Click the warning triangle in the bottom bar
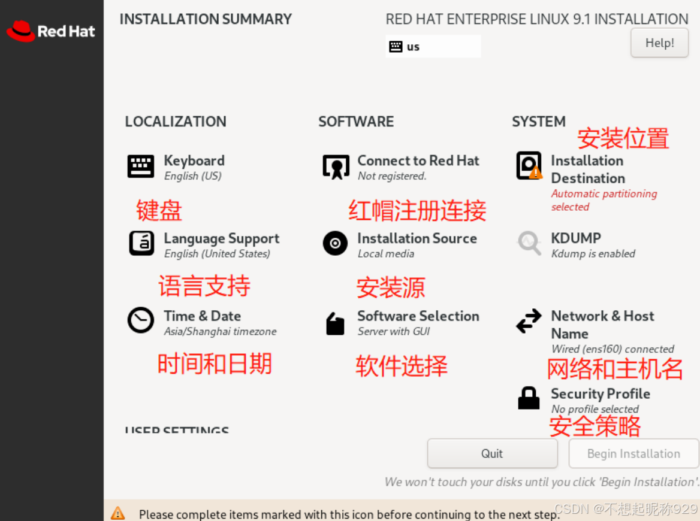The image size is (700, 521). coord(118,513)
